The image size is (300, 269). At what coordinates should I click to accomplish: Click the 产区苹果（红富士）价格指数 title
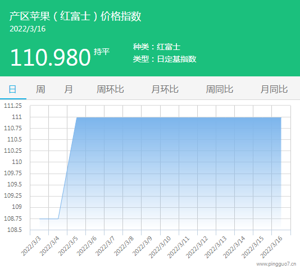click(75, 16)
